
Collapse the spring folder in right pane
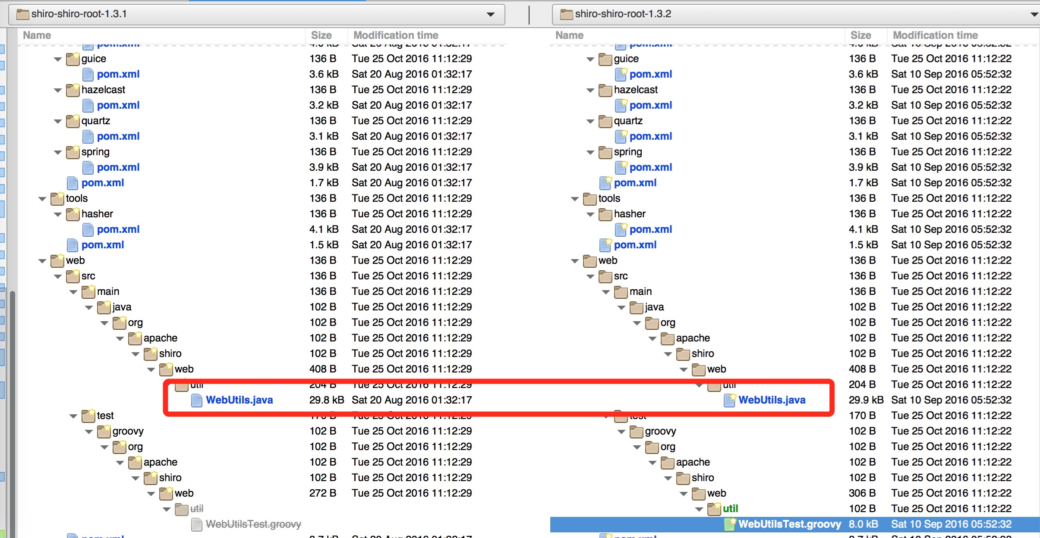590,152
